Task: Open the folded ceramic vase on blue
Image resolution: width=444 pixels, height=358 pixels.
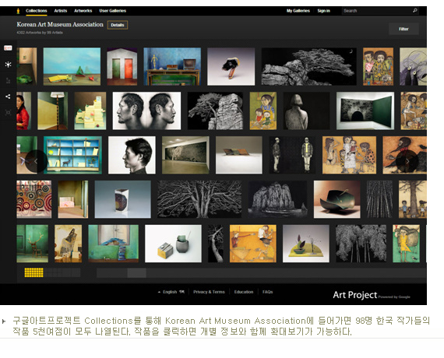Action: tap(122, 199)
